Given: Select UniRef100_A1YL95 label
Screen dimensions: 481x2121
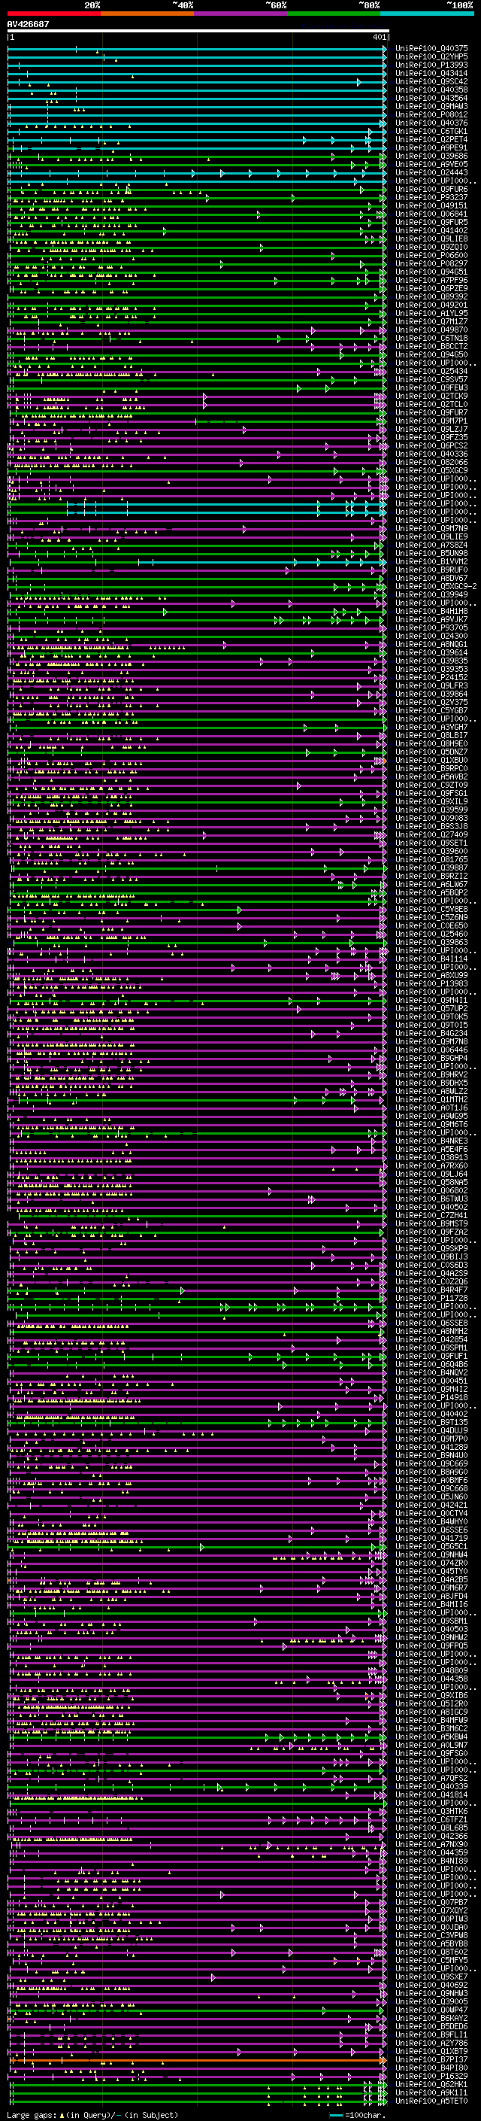Looking at the screenshot, I should [x=431, y=313].
